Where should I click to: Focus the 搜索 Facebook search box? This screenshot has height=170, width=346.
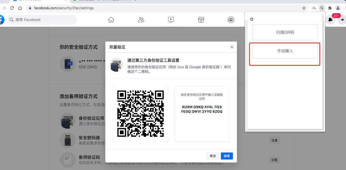tap(42, 20)
